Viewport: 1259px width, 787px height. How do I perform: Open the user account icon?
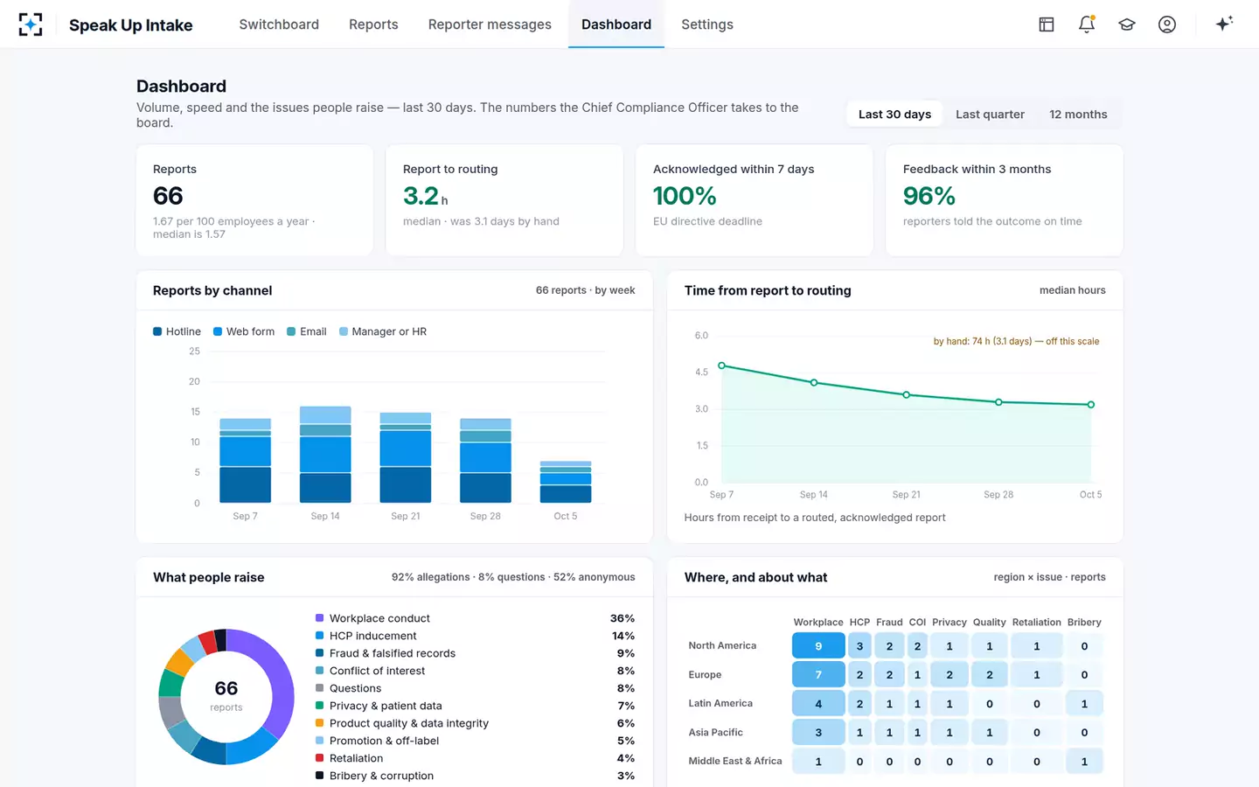1167,24
